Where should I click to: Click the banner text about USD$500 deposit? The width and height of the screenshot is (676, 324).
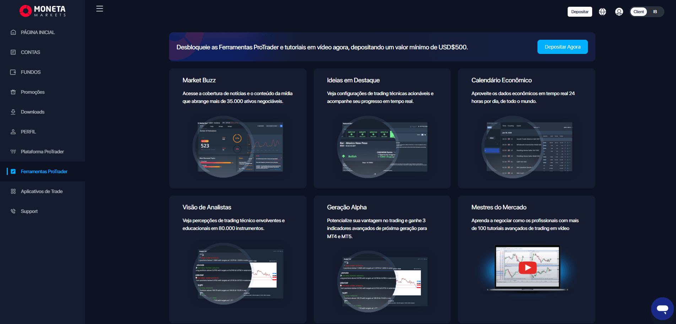(x=322, y=47)
